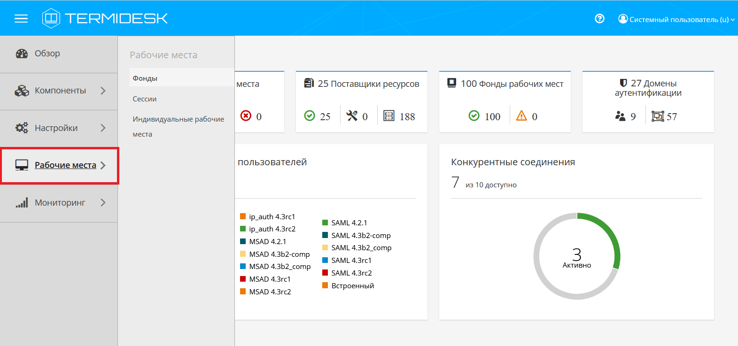
Task: Expand the Настройки submenu chevron
Action: tap(103, 128)
